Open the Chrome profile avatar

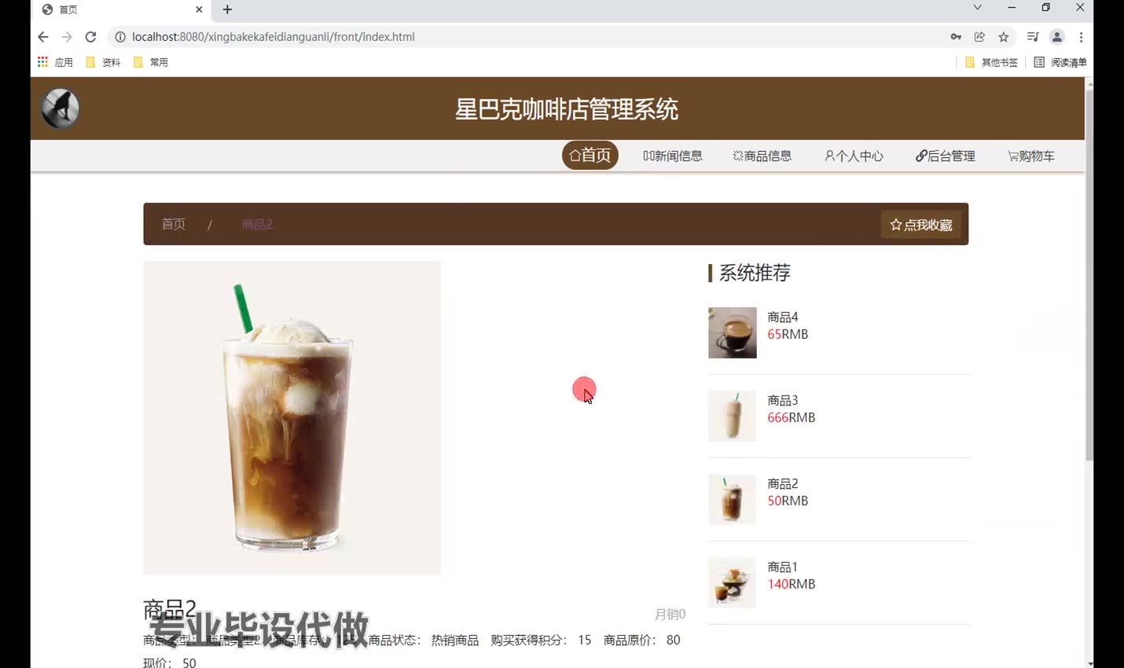(x=1057, y=37)
